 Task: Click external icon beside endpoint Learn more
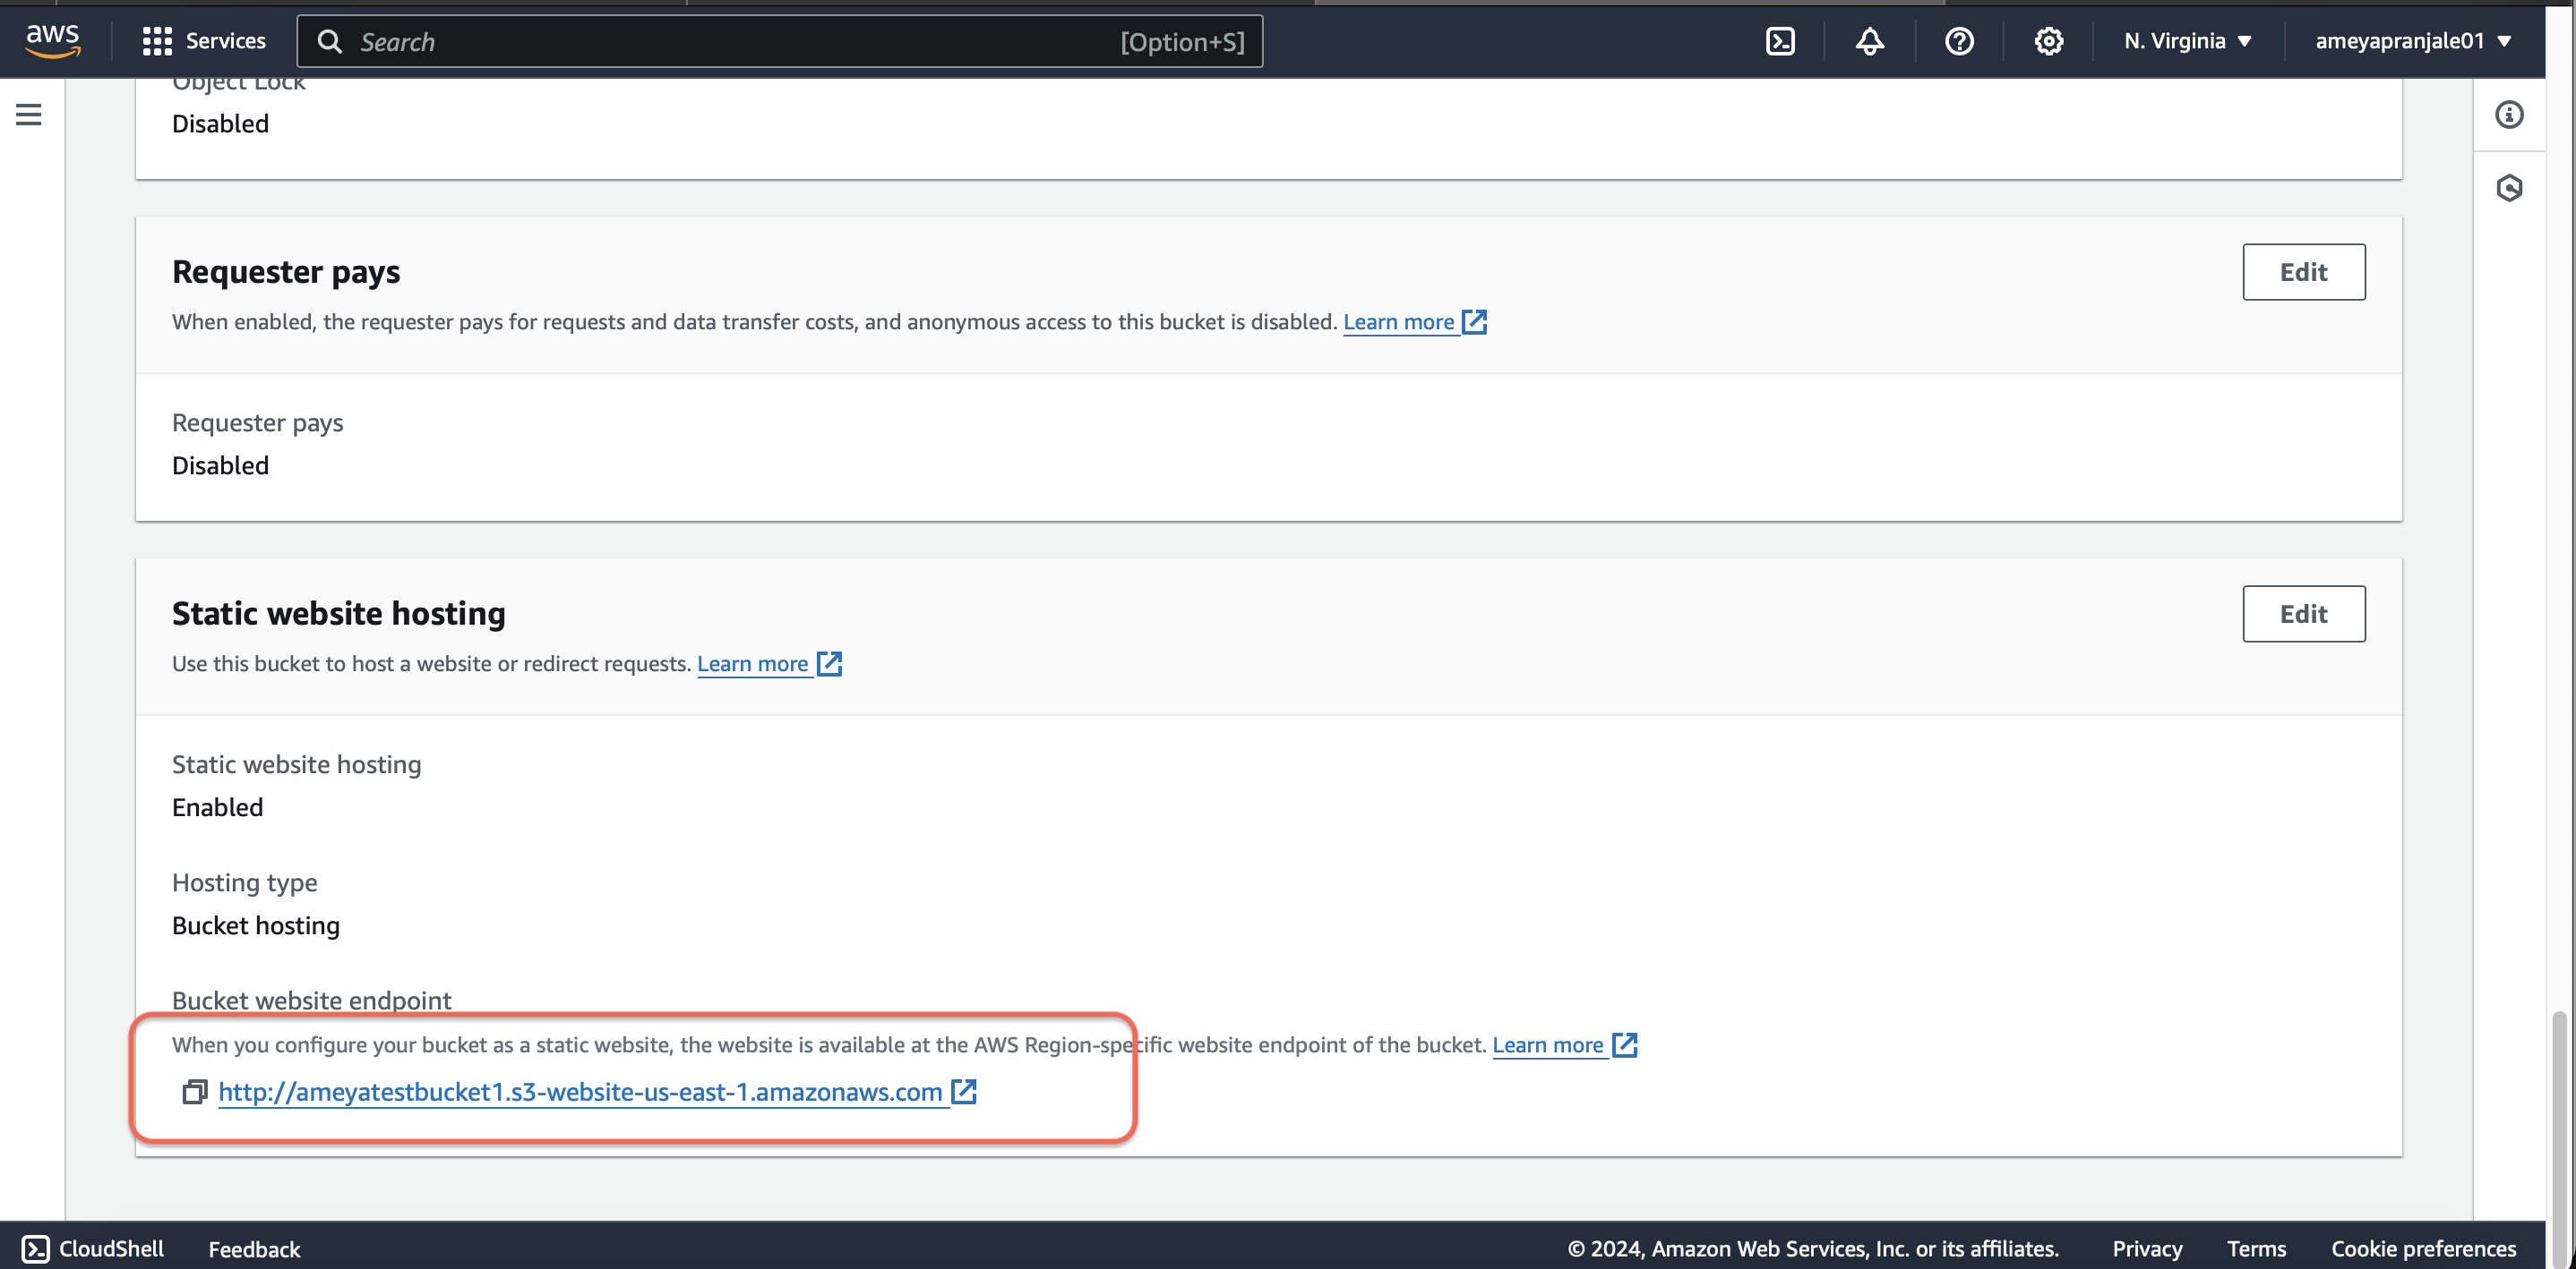[x=1625, y=1044]
